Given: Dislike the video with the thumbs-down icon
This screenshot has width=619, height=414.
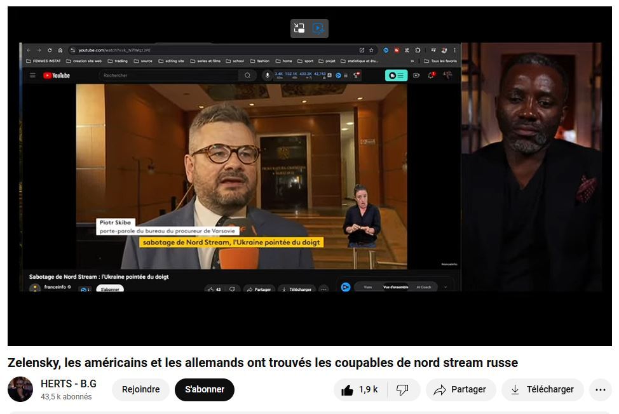Looking at the screenshot, I should (403, 390).
